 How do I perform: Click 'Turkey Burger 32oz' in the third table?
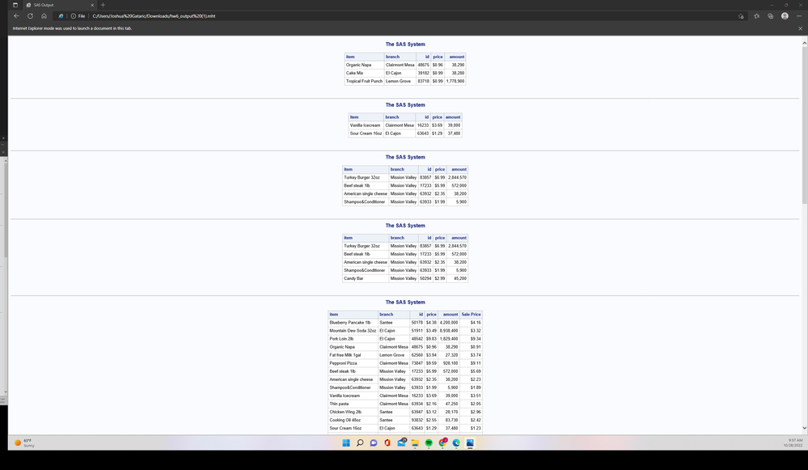pyautogui.click(x=362, y=177)
